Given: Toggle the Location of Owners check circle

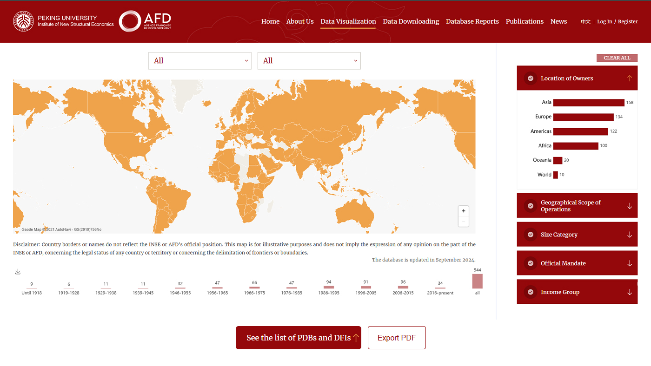Looking at the screenshot, I should [530, 78].
